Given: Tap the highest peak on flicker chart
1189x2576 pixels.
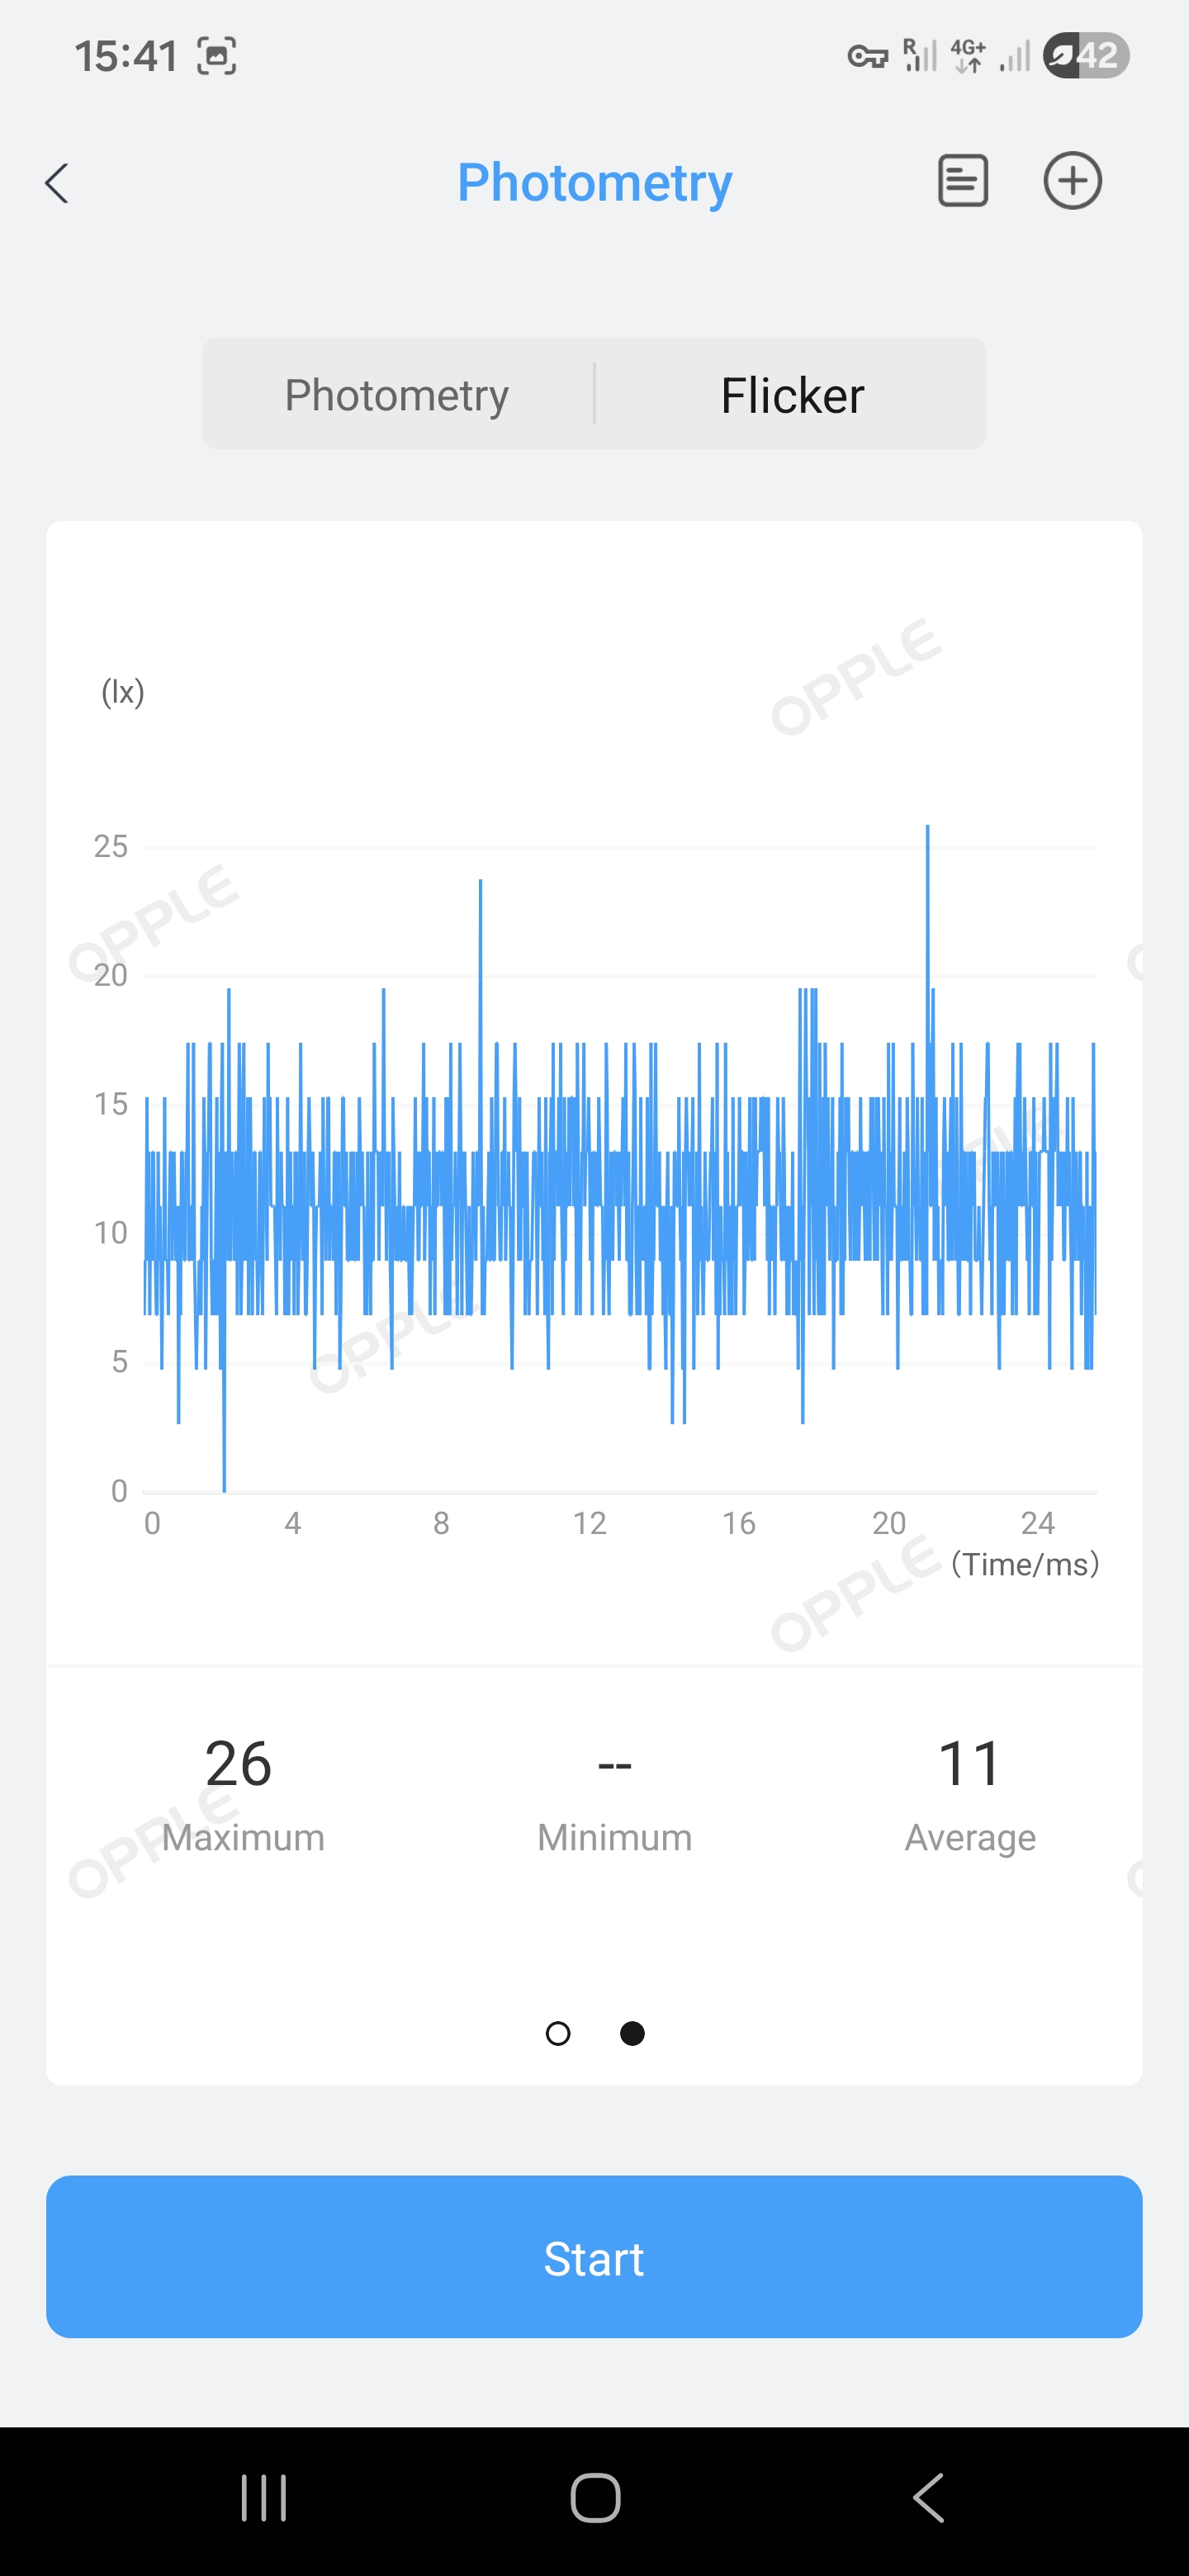Looking at the screenshot, I should [x=927, y=830].
